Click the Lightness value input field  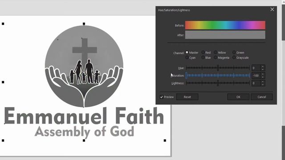(x=256, y=83)
